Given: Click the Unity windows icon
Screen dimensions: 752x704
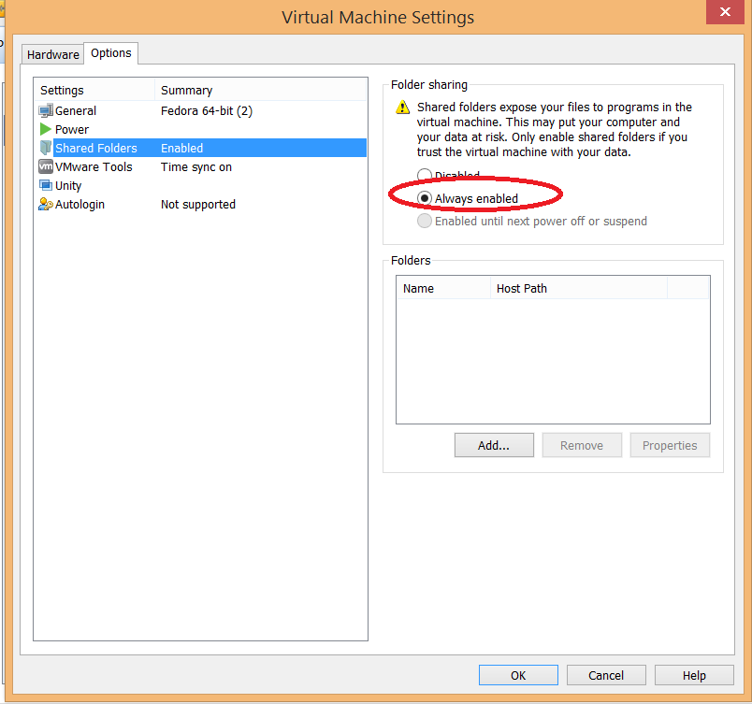Looking at the screenshot, I should (46, 185).
